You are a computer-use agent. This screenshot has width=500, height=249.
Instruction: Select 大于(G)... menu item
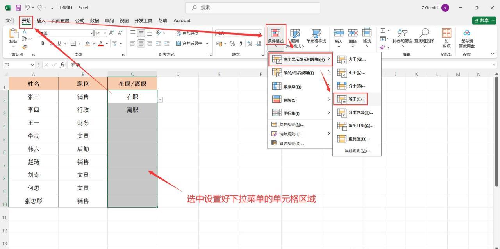point(357,59)
